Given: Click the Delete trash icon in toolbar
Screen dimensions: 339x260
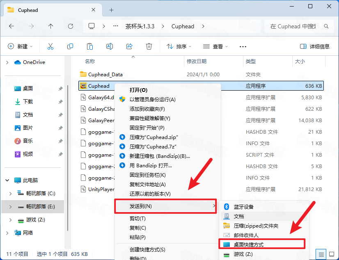Looking at the screenshot, I should click(x=149, y=46).
